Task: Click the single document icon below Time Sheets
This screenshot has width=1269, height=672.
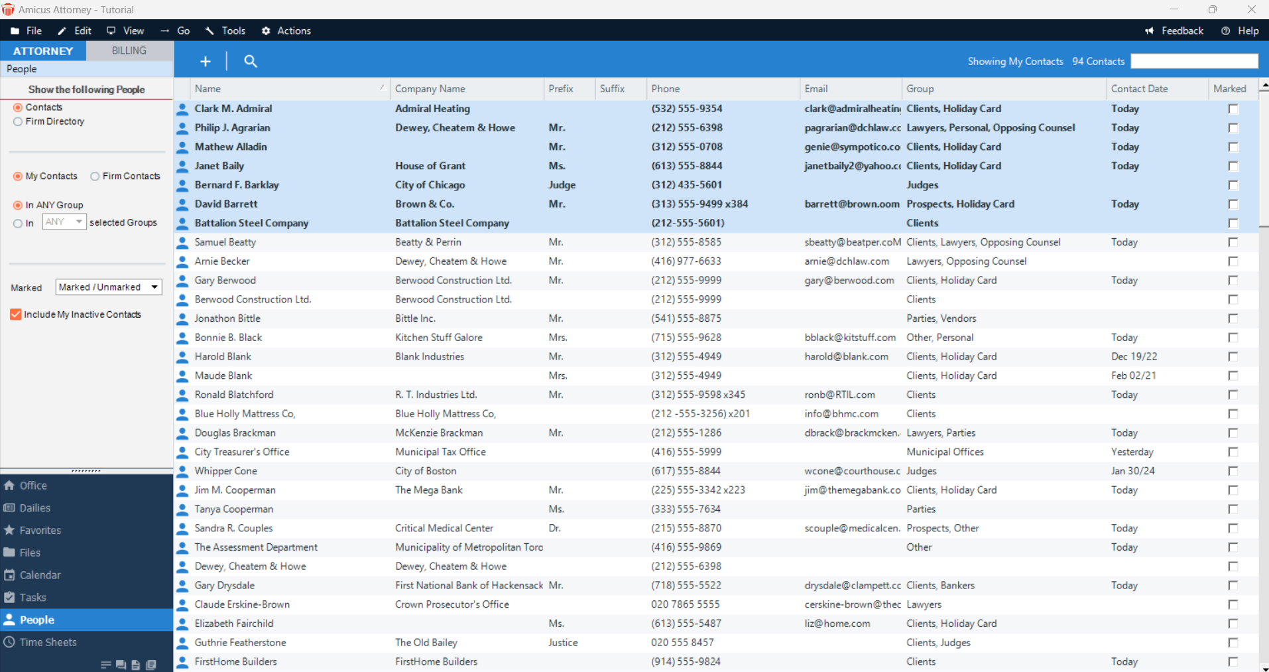Action: (x=136, y=665)
